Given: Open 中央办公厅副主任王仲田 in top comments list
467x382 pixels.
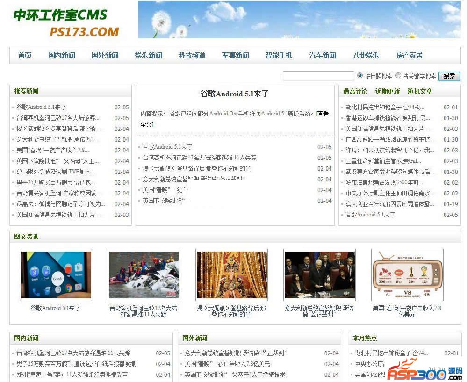Looking at the screenshot, I should tap(389, 193).
